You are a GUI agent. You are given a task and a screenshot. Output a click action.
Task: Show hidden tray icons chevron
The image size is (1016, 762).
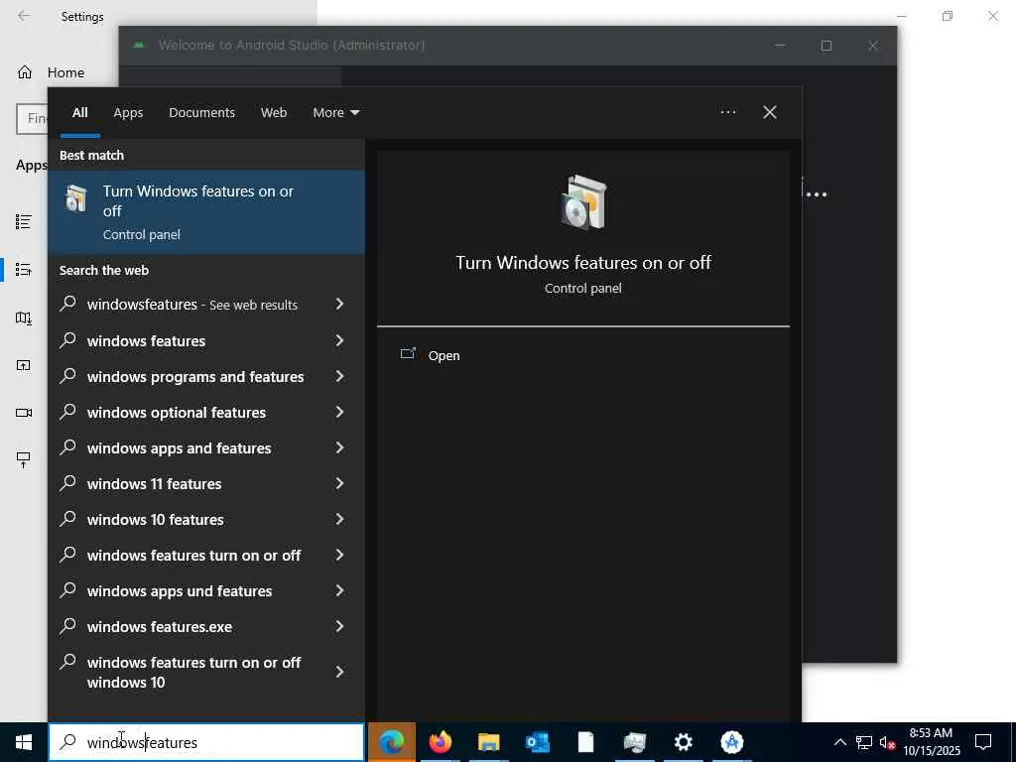(839, 742)
